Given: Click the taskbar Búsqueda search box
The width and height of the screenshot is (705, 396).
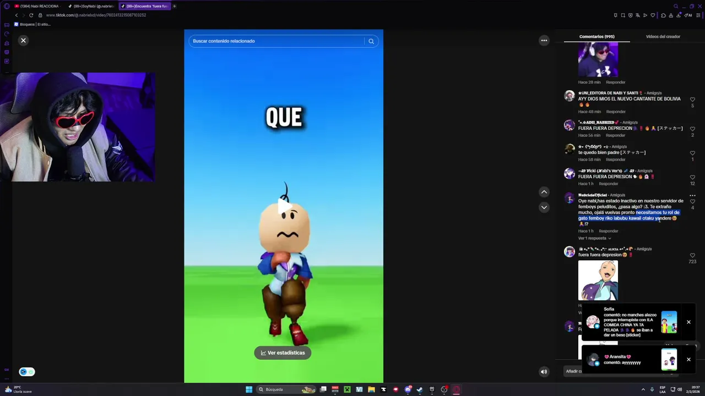Looking at the screenshot, I should (286, 389).
